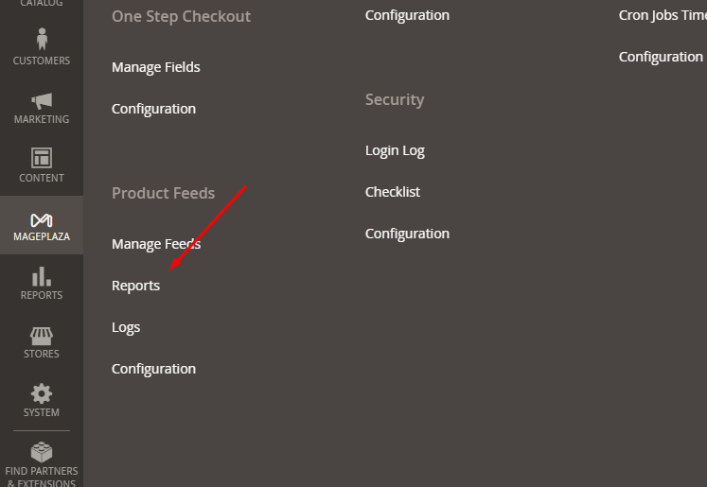This screenshot has width=707, height=487.
Task: Open Configuration under Product Feeds
Action: tap(153, 369)
